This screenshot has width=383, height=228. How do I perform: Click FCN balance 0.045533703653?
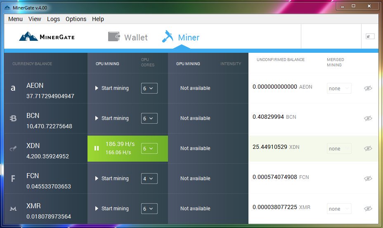pos(49,186)
